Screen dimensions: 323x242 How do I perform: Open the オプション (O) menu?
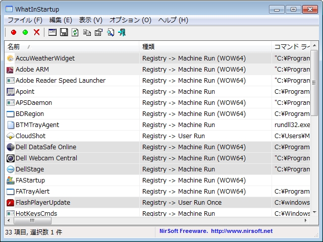[x=130, y=20]
